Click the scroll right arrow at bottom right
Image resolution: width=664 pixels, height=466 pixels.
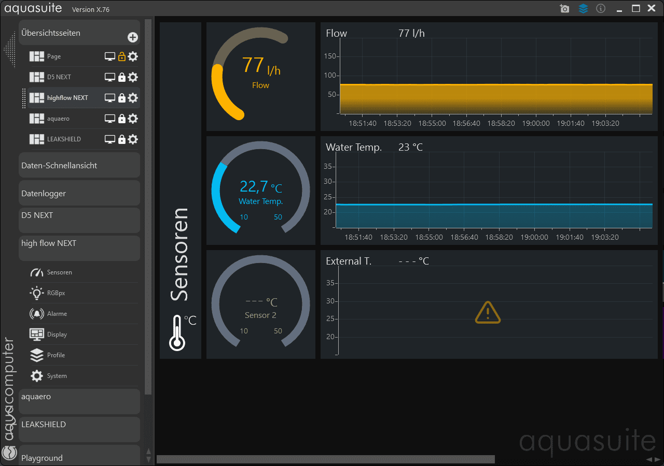pos(658,459)
